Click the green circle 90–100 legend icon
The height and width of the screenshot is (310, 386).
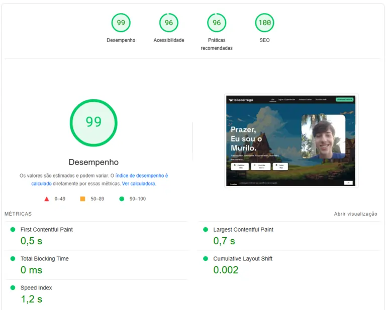coord(122,199)
